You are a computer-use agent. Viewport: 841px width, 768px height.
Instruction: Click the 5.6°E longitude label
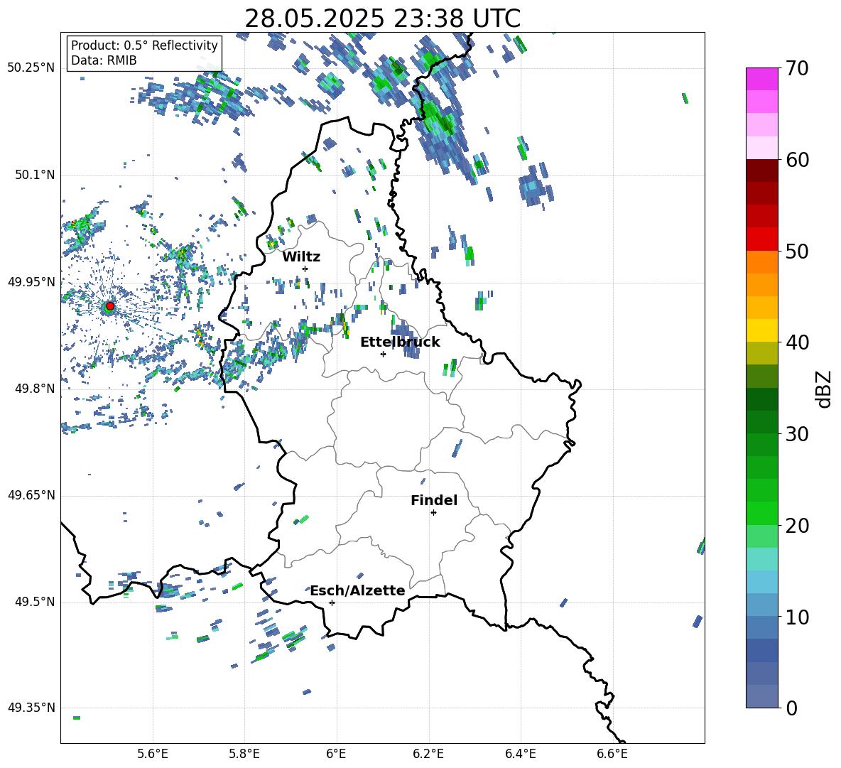point(153,754)
